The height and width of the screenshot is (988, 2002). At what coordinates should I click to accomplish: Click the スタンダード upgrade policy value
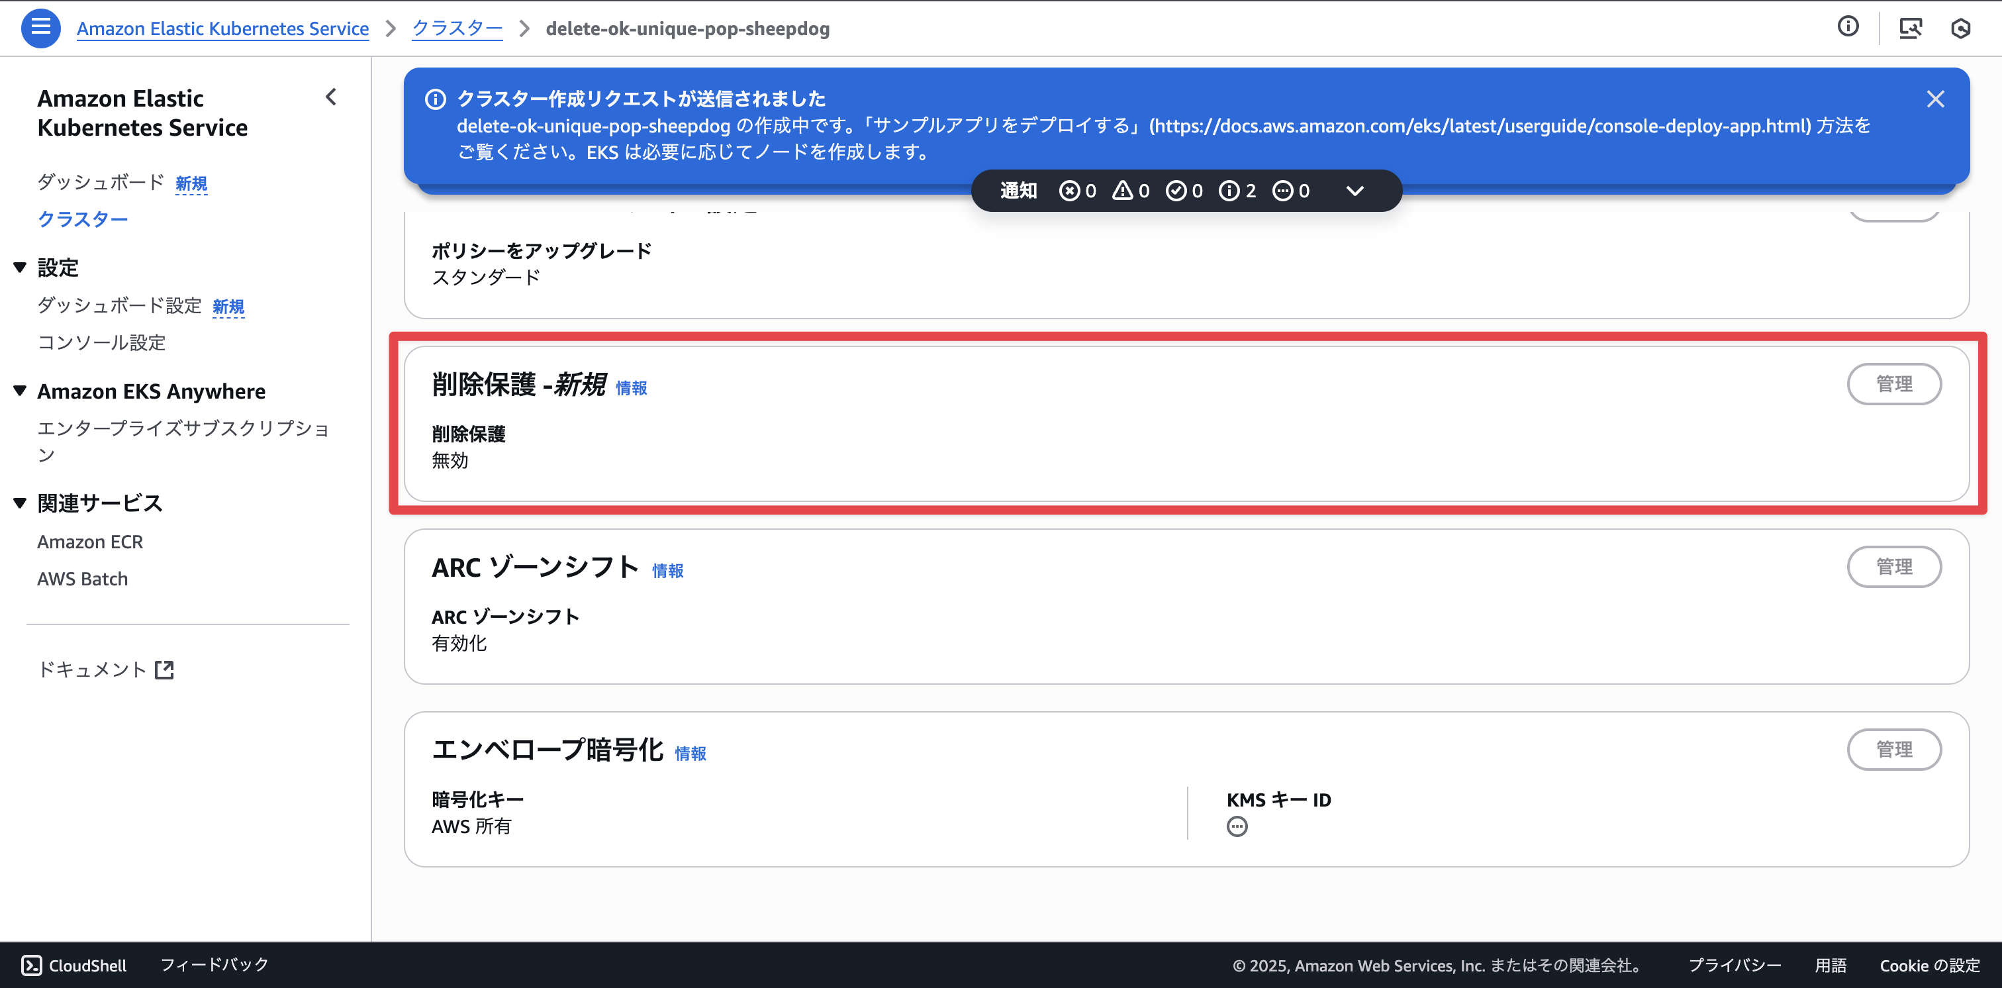click(486, 277)
